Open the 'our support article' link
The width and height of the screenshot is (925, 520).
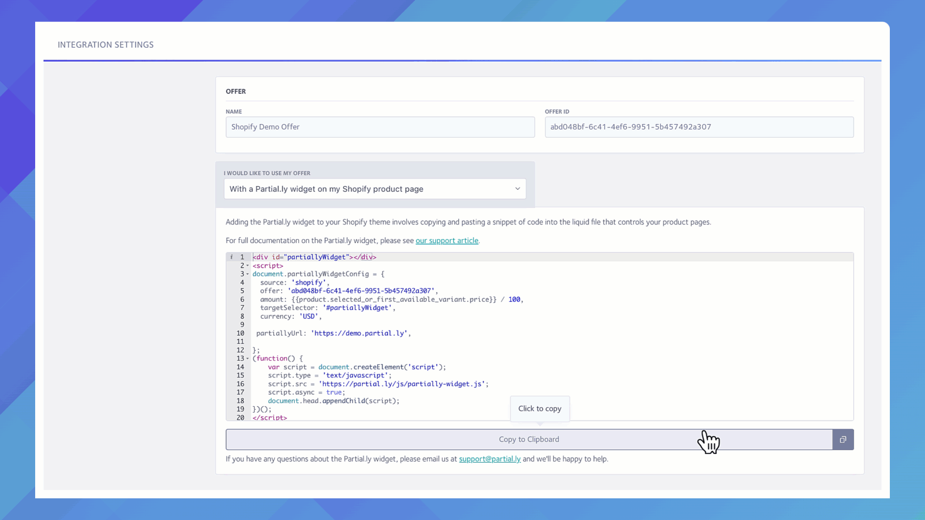coord(447,240)
